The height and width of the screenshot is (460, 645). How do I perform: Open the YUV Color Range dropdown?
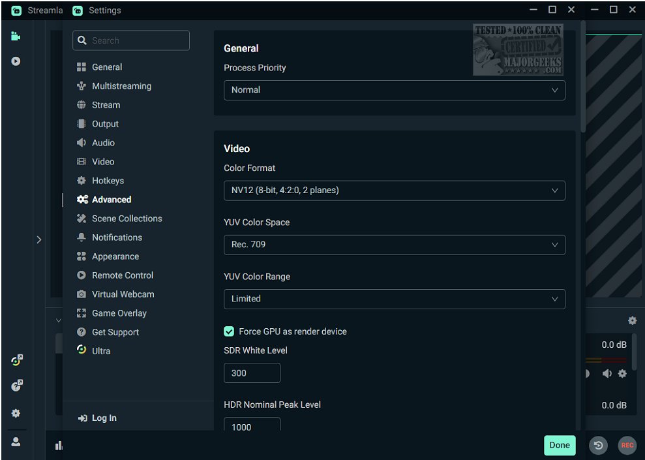[x=394, y=299]
